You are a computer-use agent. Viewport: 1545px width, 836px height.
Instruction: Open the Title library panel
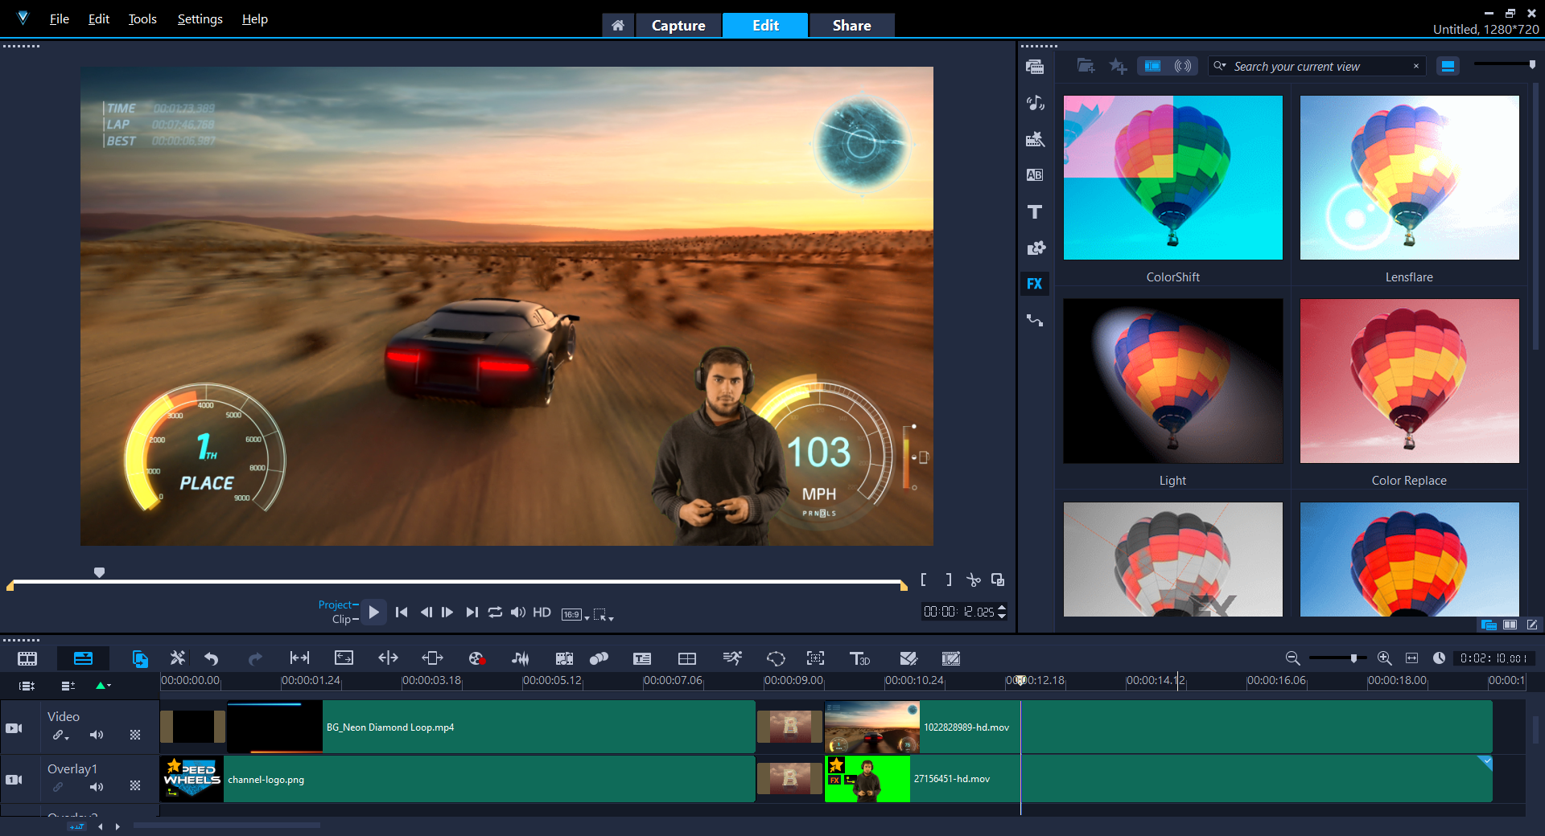(1035, 211)
